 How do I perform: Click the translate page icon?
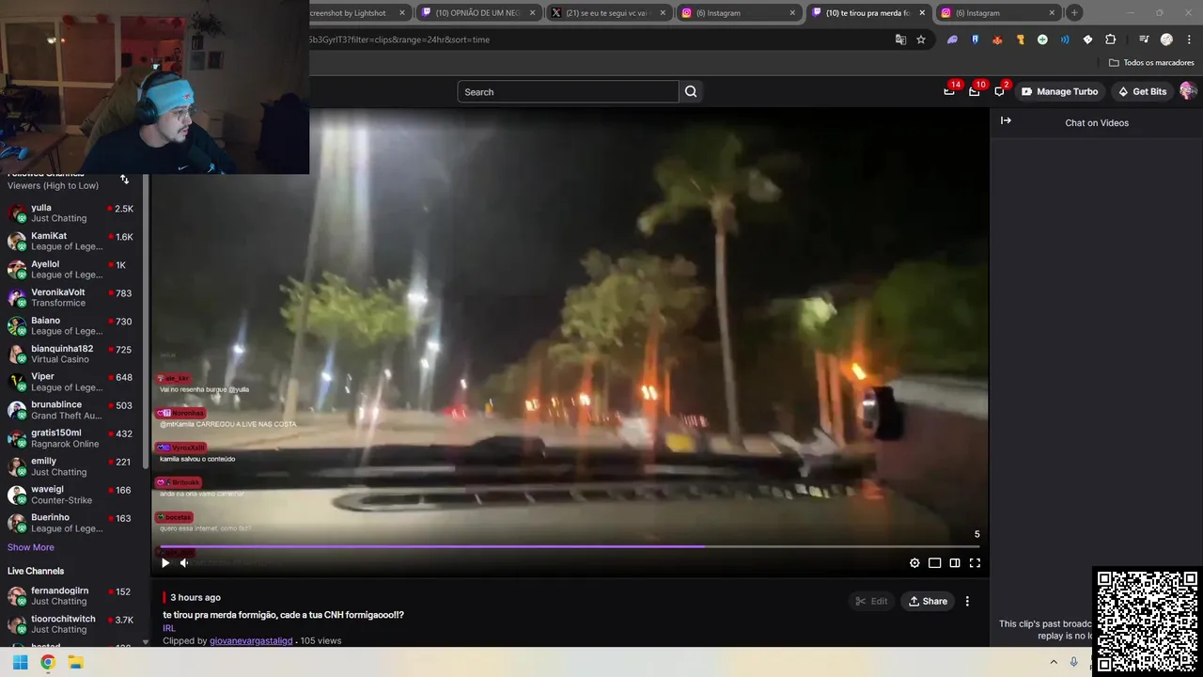pyautogui.click(x=900, y=39)
